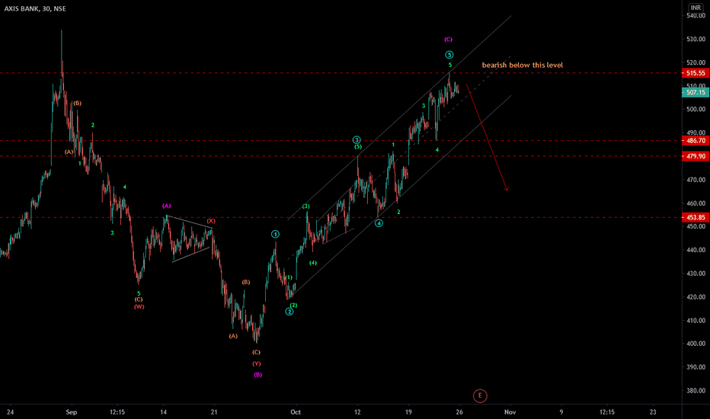
Task: Select the magenta (B) label at chart bottom
Action: [x=257, y=375]
